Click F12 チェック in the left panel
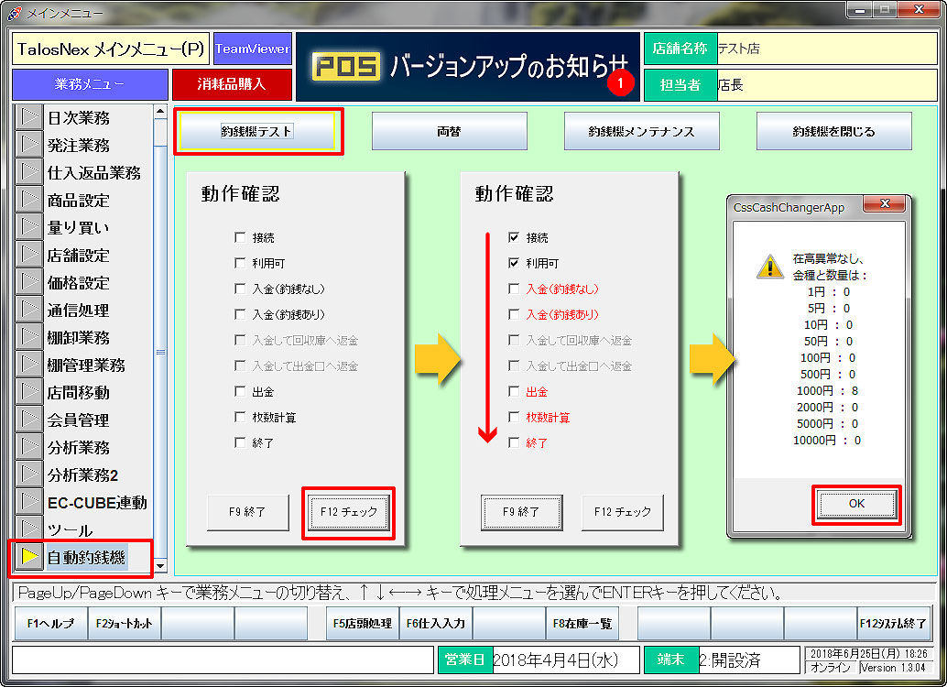Screen dimensions: 947x687 pyautogui.click(x=348, y=512)
